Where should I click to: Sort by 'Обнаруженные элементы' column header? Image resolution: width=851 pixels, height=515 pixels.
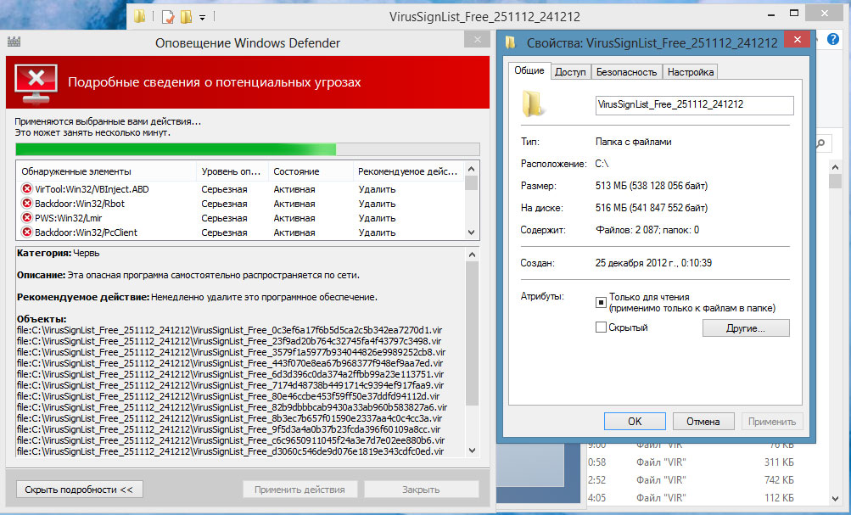(x=106, y=171)
